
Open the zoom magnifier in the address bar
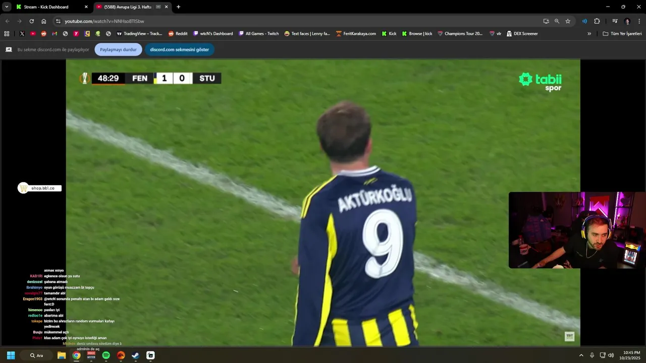coord(557,21)
